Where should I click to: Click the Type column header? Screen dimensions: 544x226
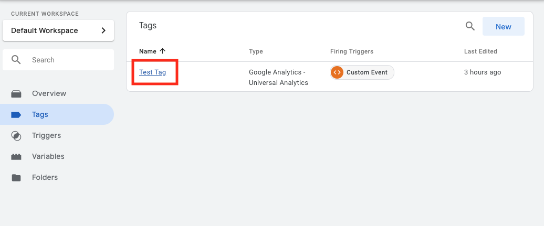(x=256, y=51)
